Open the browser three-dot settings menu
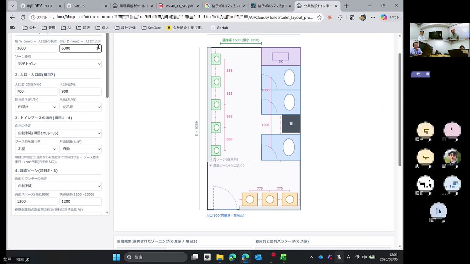The image size is (470, 264). [x=373, y=18]
